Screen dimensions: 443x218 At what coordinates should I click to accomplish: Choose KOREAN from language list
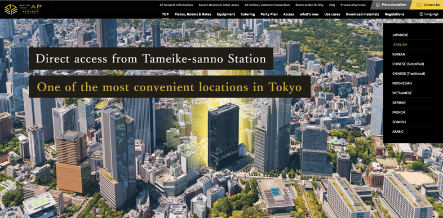pos(398,54)
